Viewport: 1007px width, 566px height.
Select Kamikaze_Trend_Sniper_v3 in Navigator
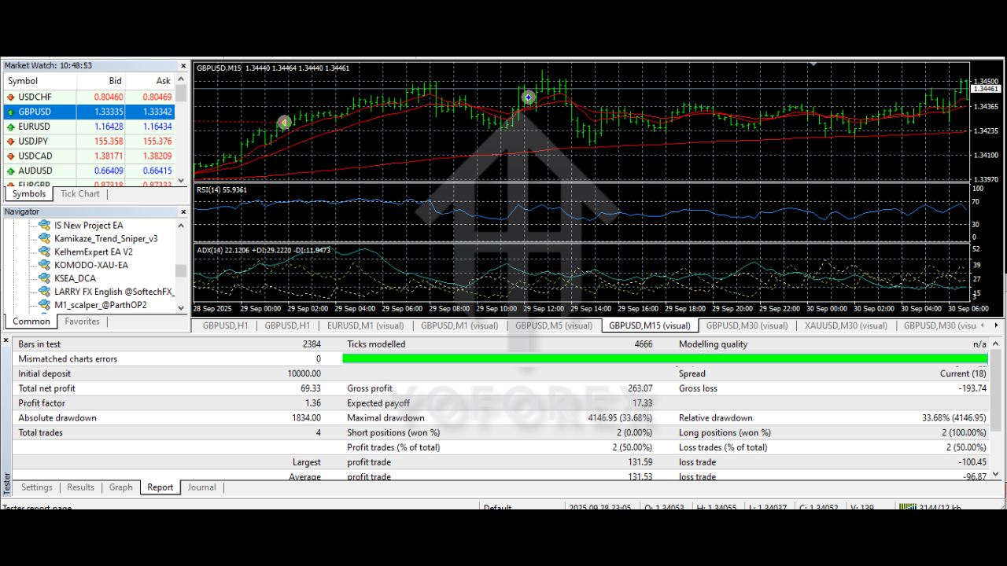tap(105, 238)
